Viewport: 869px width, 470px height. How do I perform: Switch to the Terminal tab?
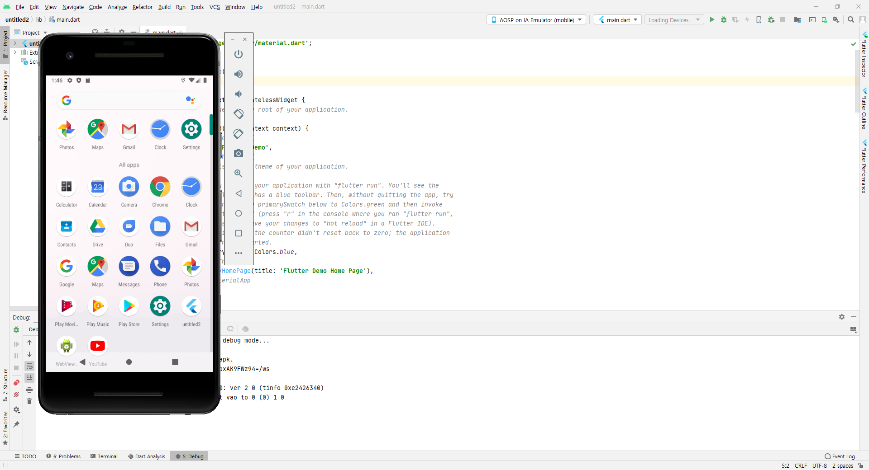click(x=104, y=456)
